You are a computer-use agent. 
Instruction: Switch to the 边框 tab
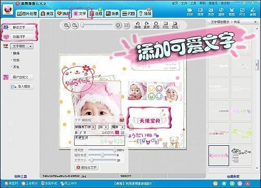click(x=96, y=14)
